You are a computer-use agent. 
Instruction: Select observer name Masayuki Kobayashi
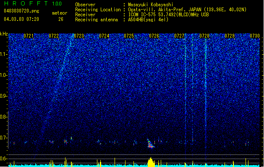(x=151, y=5)
